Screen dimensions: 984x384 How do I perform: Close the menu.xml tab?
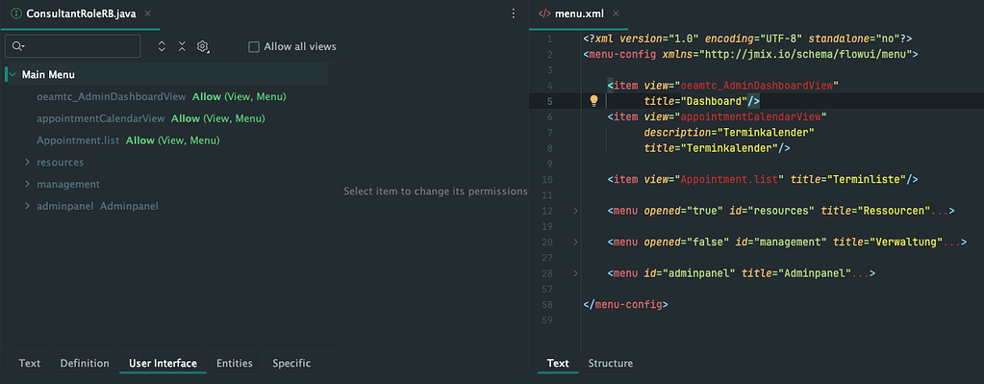tap(616, 13)
